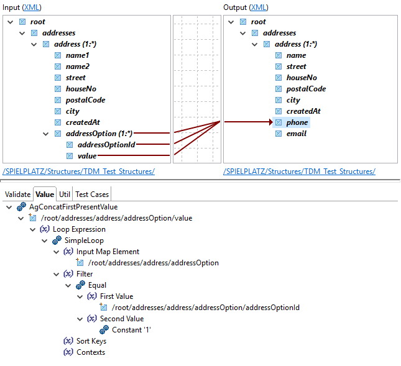This screenshot has width=401, height=366.
Task: Select the addressOptionId path under First Value
Action: coord(205,308)
